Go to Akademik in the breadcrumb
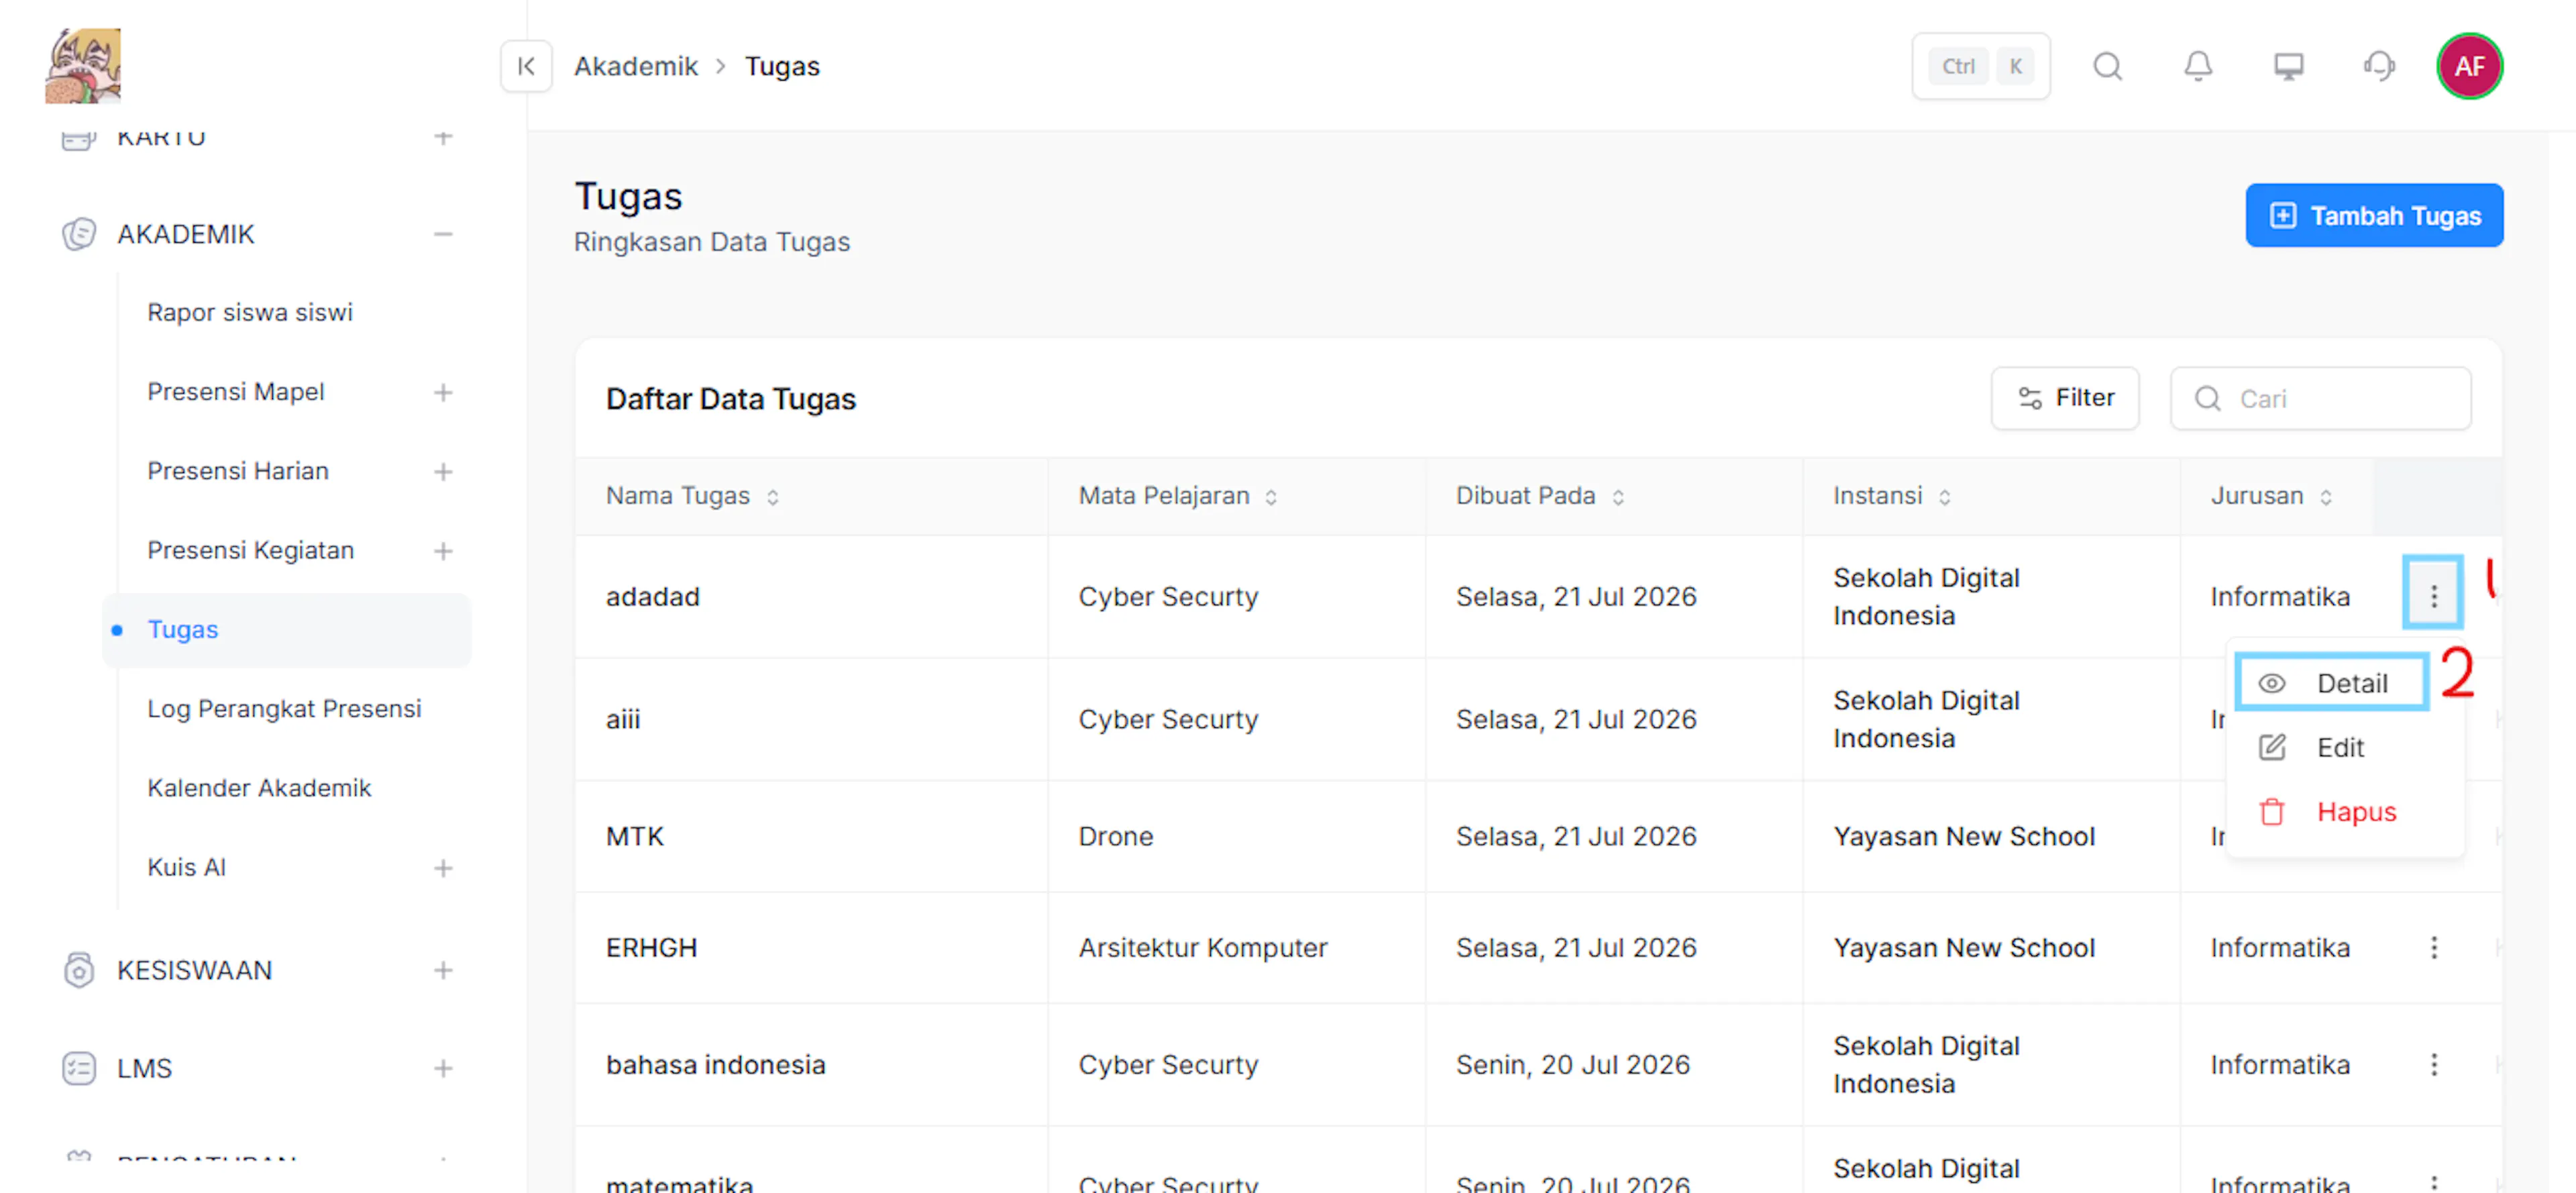2576x1193 pixels. point(635,66)
